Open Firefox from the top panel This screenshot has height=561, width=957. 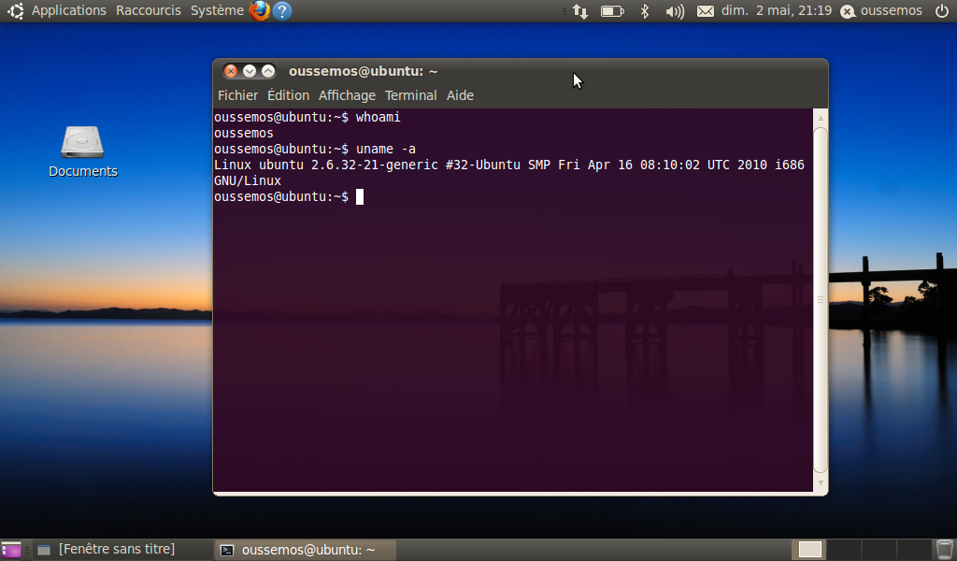pos(260,11)
